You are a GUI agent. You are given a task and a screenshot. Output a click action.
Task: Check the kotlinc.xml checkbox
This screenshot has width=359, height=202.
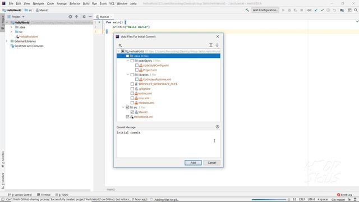pyautogui.click(x=132, y=94)
